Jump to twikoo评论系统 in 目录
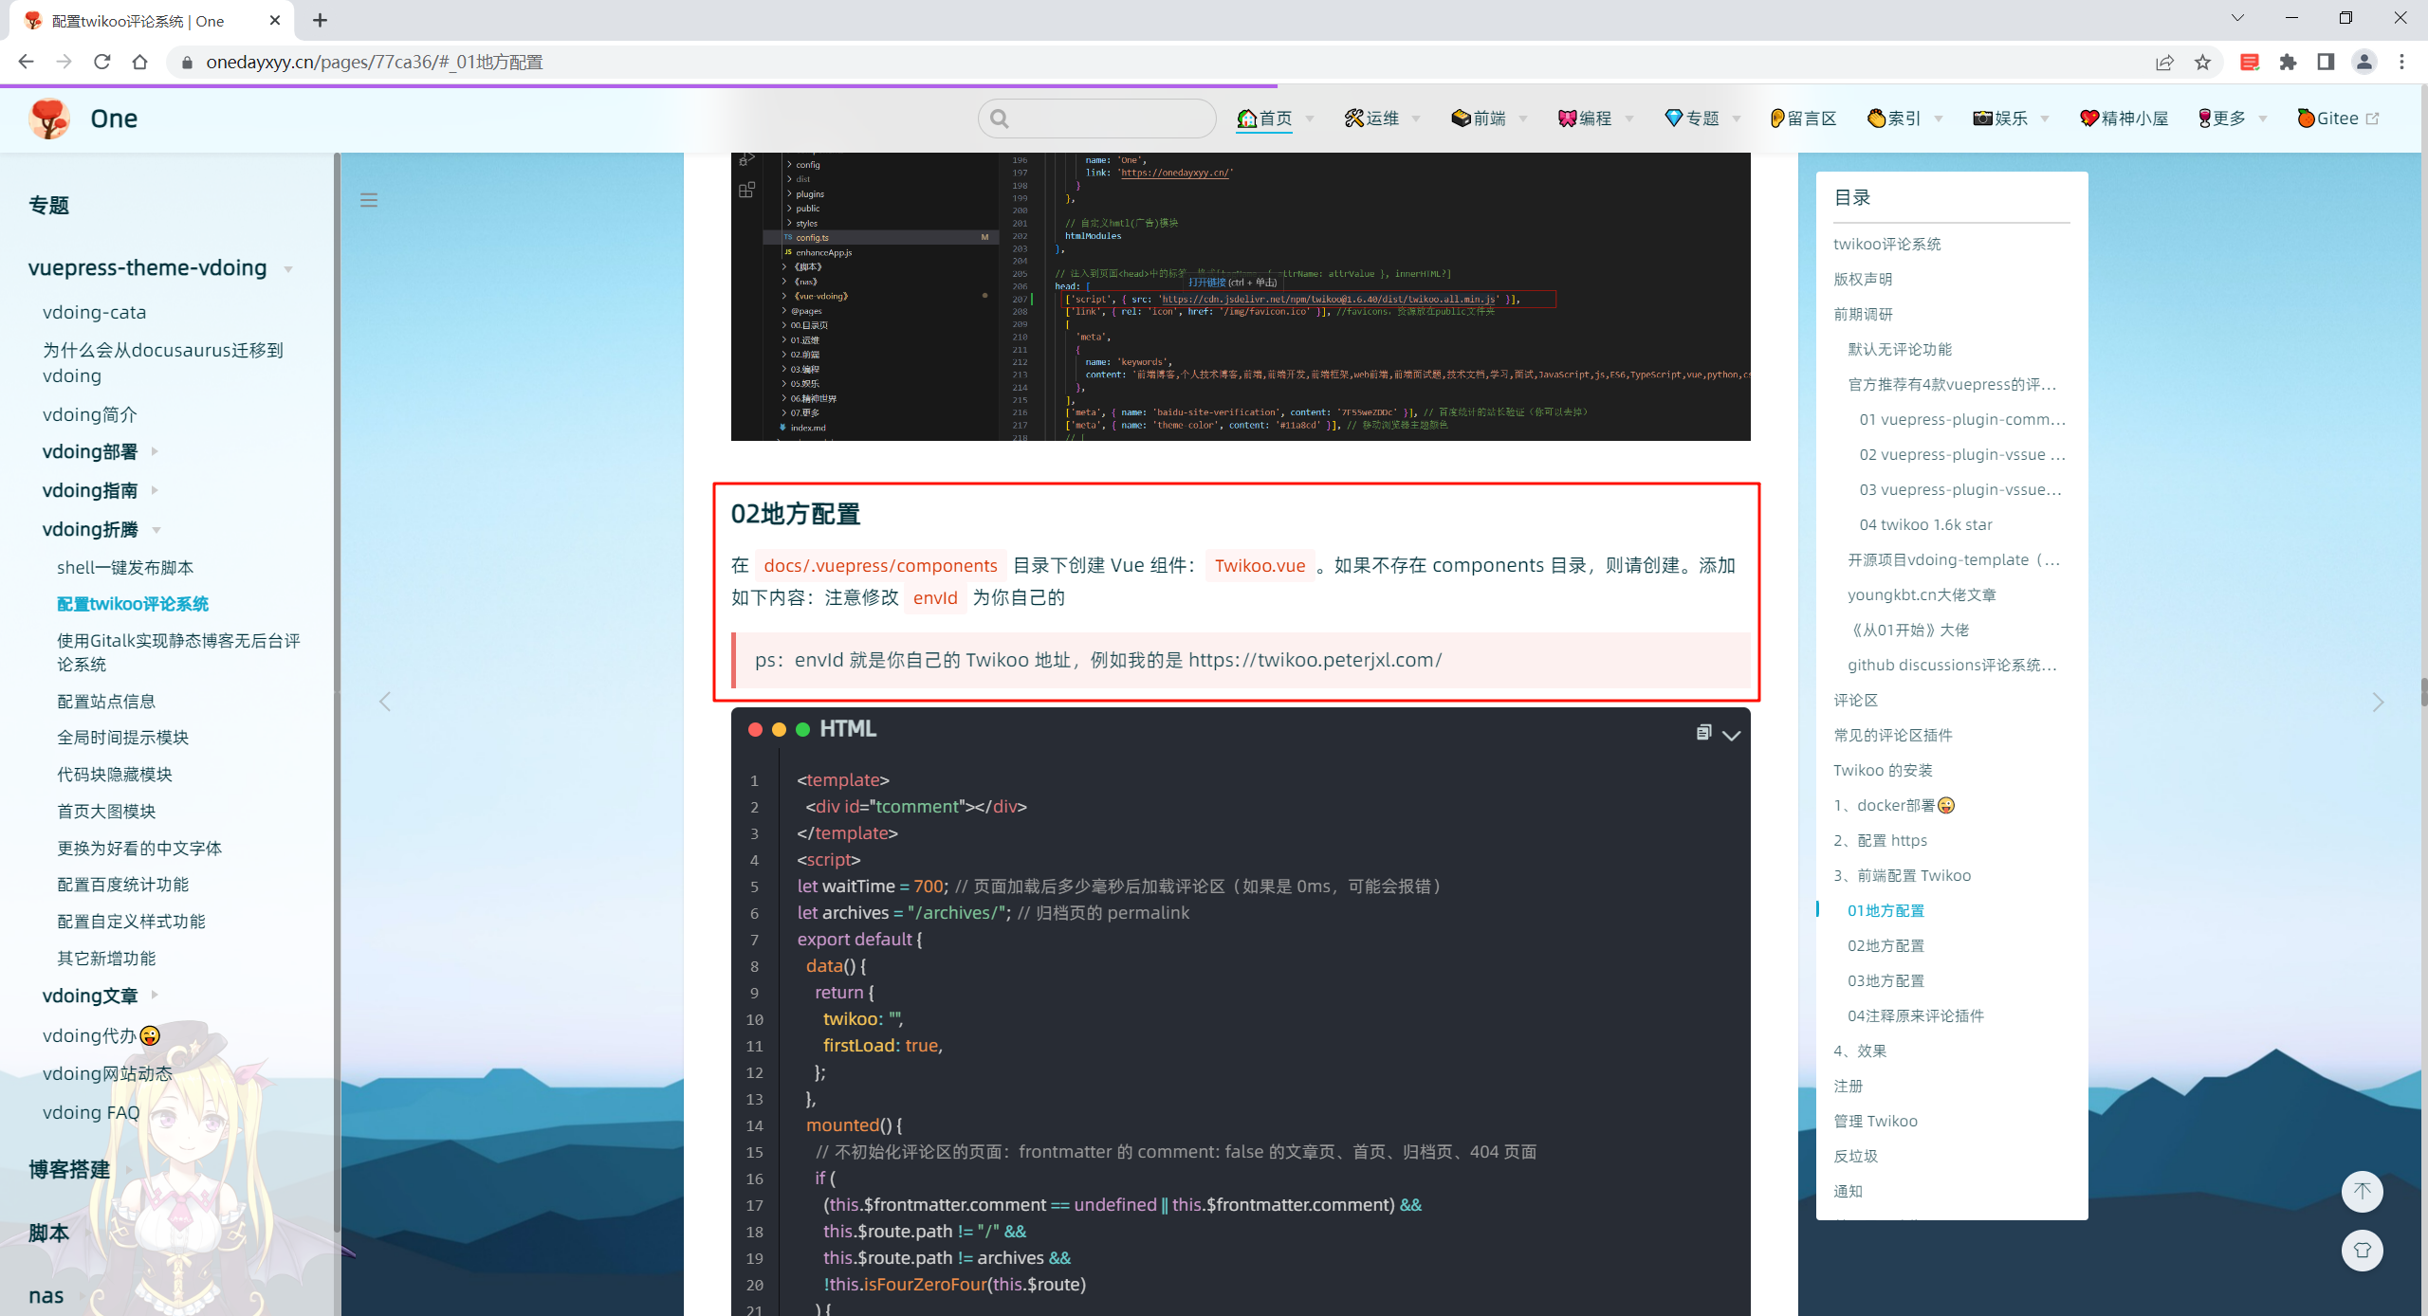The height and width of the screenshot is (1316, 2428). click(1886, 244)
